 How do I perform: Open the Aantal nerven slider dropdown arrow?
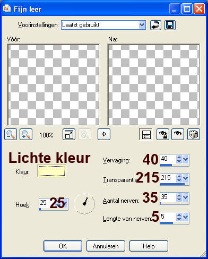(x=185, y=197)
